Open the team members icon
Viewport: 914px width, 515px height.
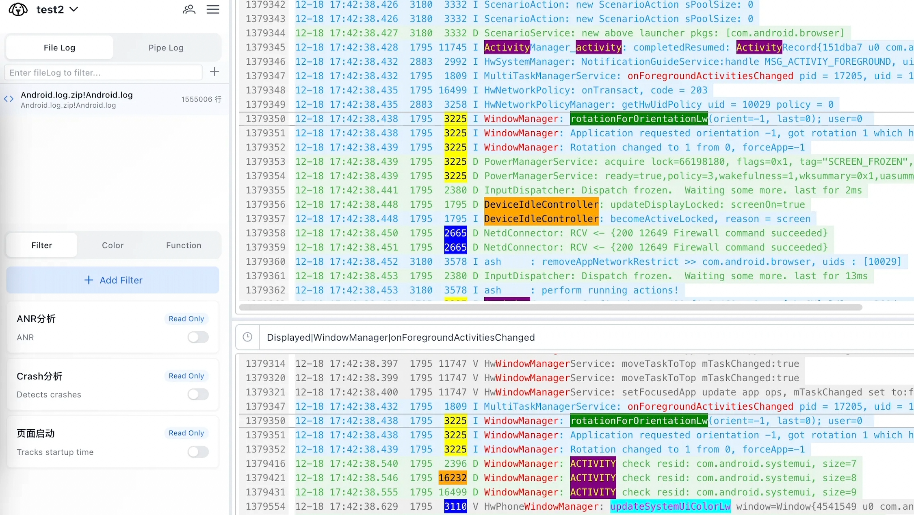[x=189, y=9]
